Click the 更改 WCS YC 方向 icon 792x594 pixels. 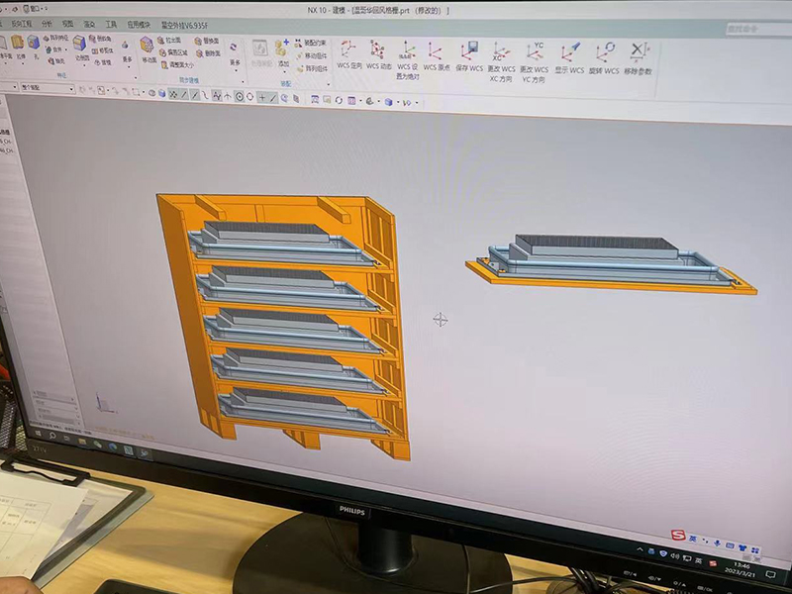(x=535, y=51)
